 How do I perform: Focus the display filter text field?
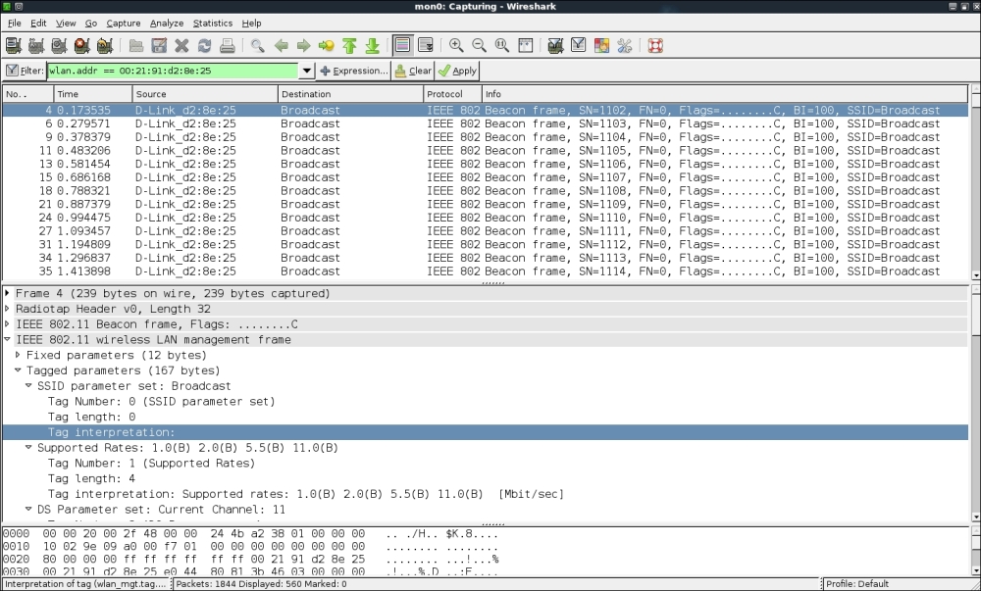tap(173, 71)
